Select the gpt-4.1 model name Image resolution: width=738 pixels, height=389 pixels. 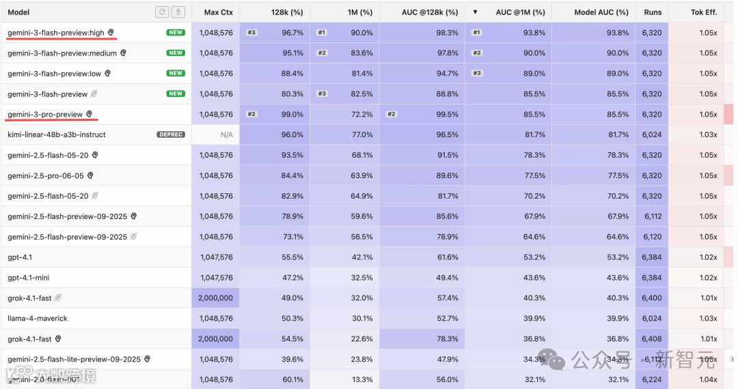coord(20,257)
